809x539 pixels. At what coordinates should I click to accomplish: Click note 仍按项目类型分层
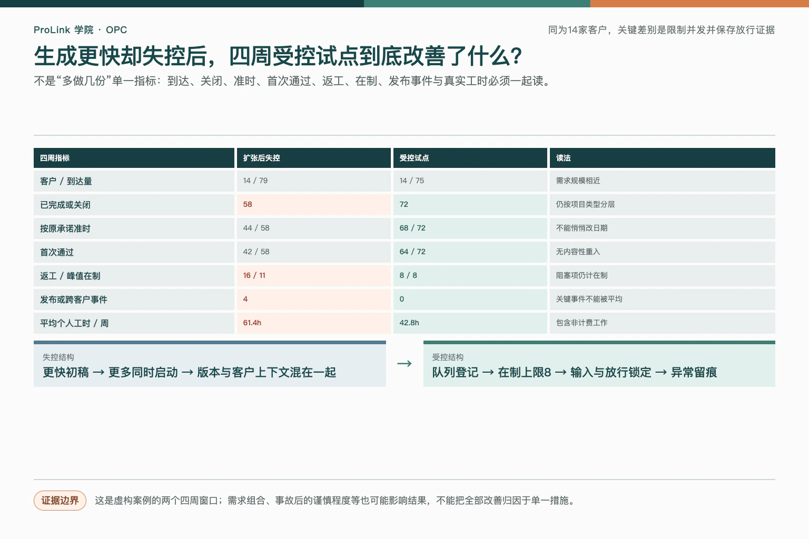coord(585,204)
